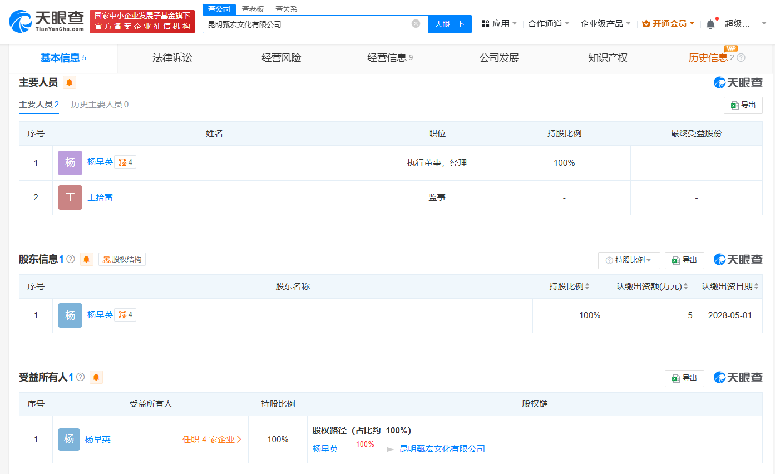The height and width of the screenshot is (474, 775).
Task: Open 杨早英 link in 主要人员 table
Action: [x=100, y=162]
